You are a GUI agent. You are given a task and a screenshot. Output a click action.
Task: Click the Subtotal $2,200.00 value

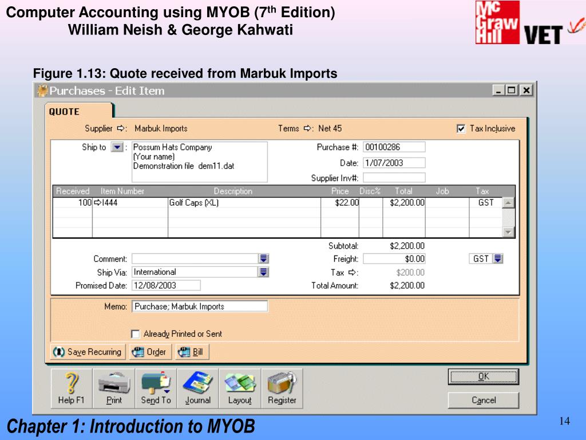pyautogui.click(x=407, y=246)
